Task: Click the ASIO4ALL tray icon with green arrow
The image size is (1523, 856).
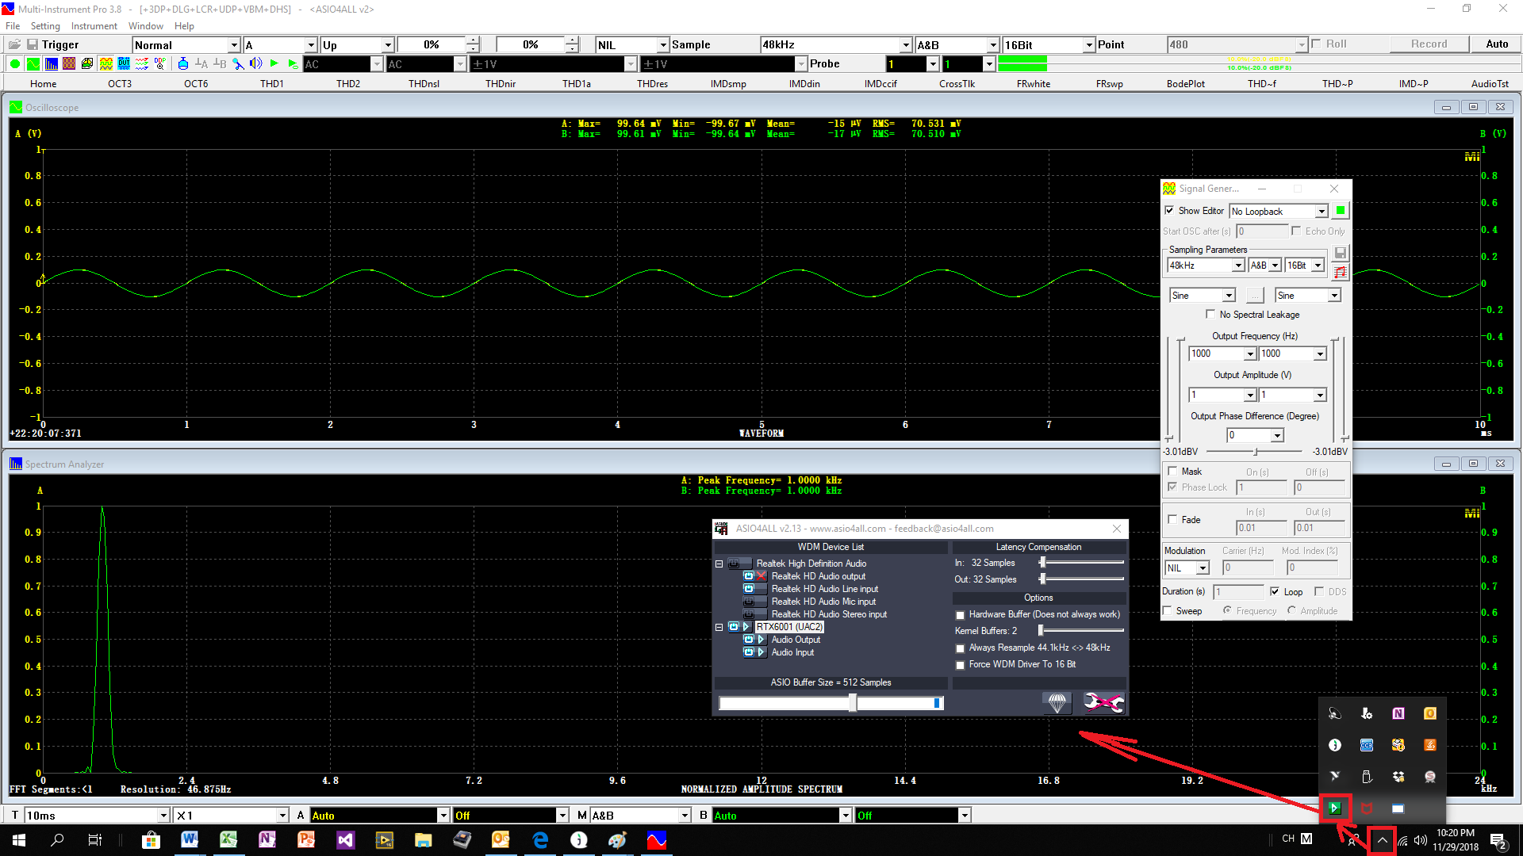Action: [x=1335, y=808]
